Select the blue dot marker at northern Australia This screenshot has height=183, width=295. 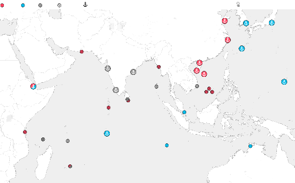[x=250, y=146]
